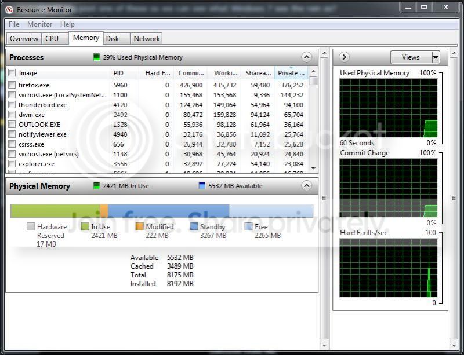This screenshot has height=355, width=464.
Task: Select the OUTLOOK.EXE row name
Action: (x=39, y=125)
